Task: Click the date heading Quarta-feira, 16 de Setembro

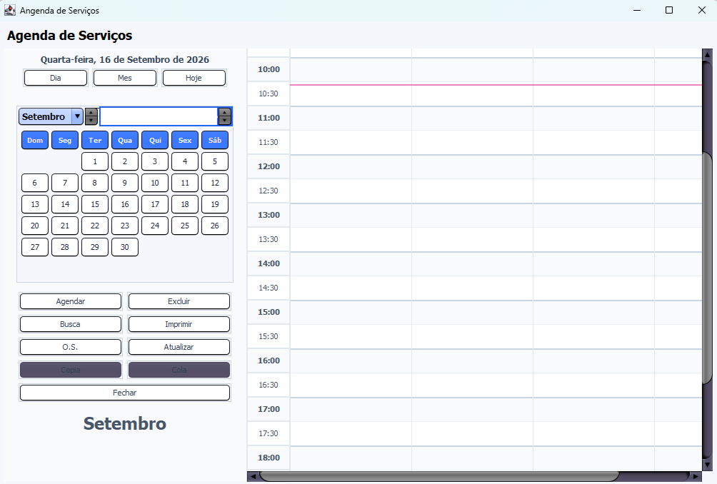Action: click(125, 59)
